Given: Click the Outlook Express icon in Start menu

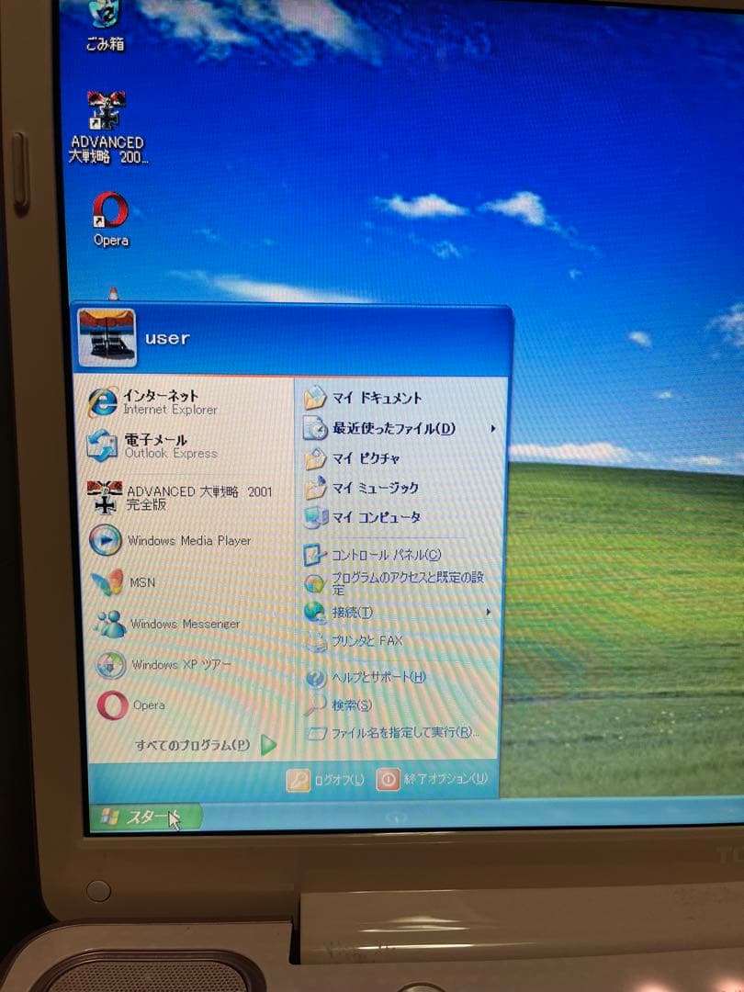Looking at the screenshot, I should click(x=103, y=445).
